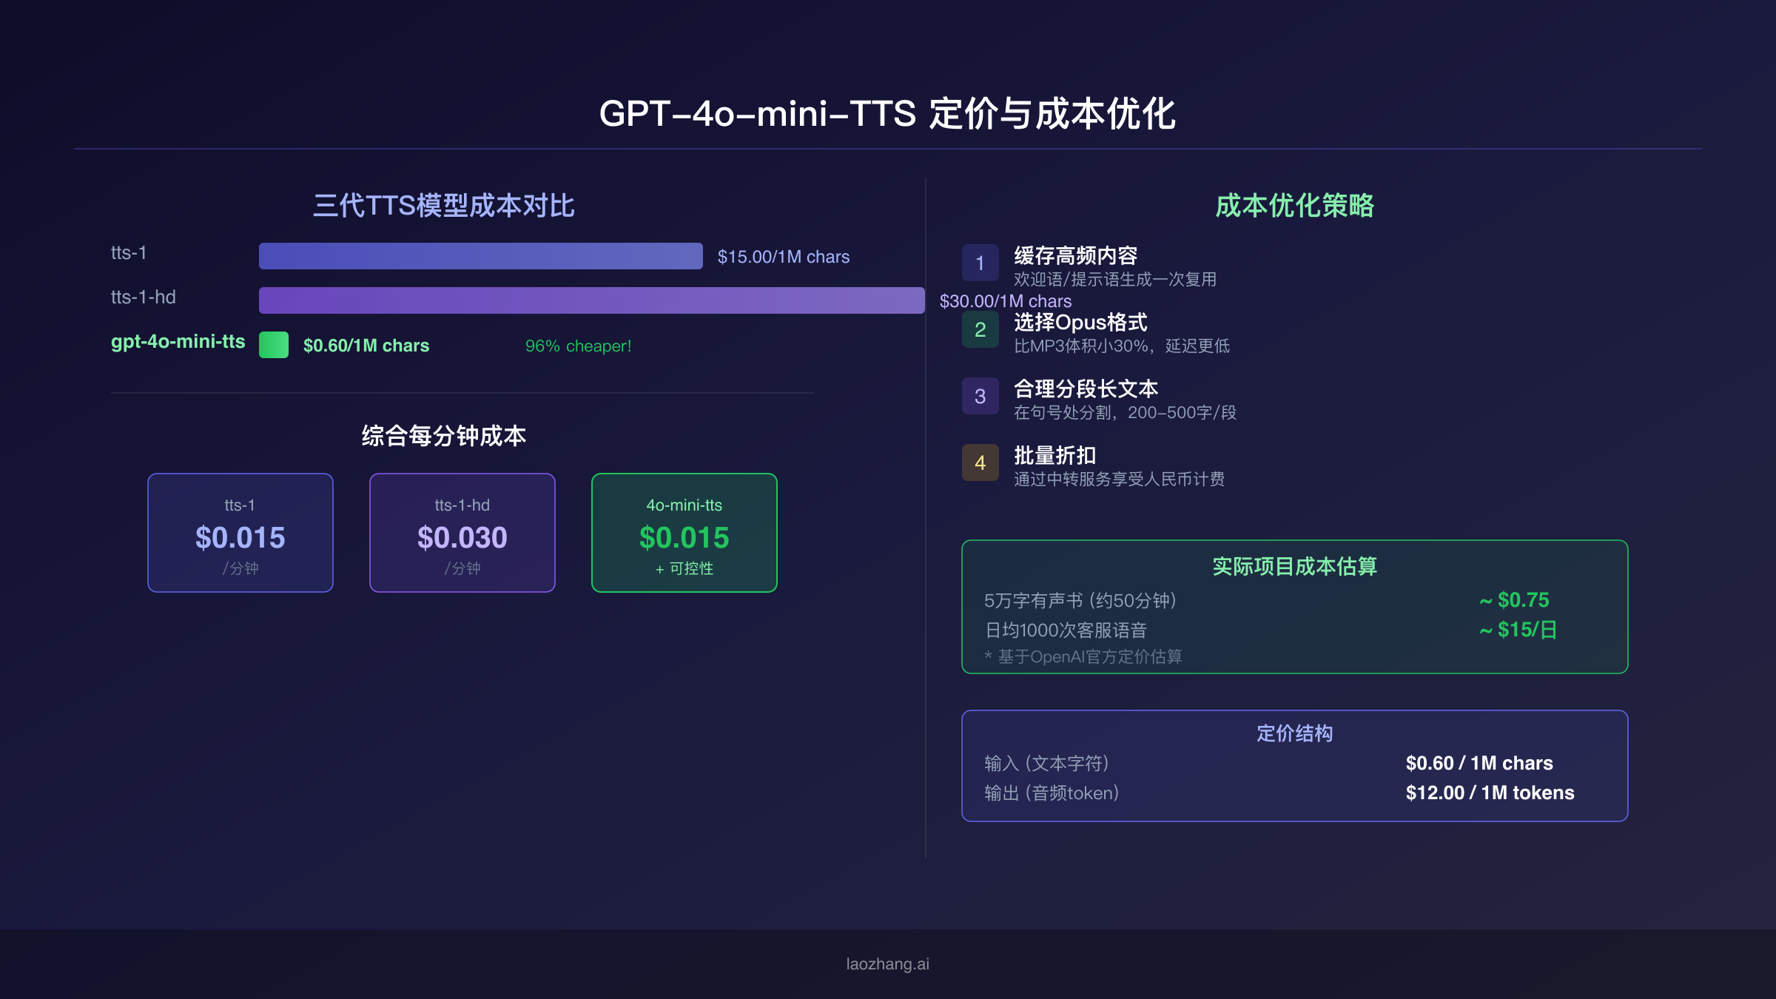This screenshot has width=1776, height=999.
Task: Select the 4o-mini-tts $0.015 green card
Action: (684, 533)
